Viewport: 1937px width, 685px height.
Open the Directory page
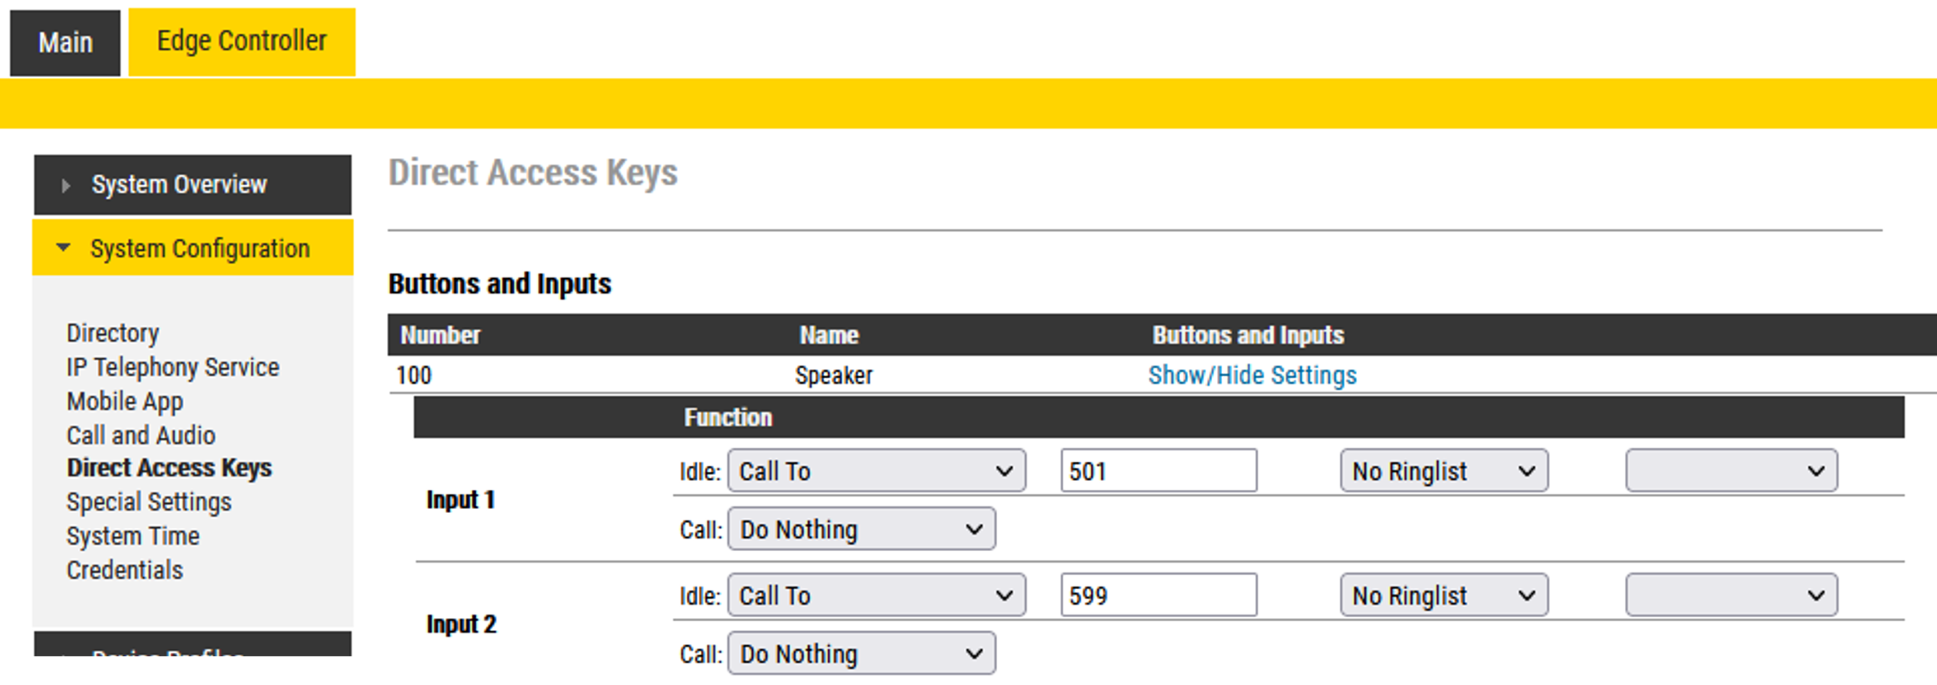click(x=113, y=333)
